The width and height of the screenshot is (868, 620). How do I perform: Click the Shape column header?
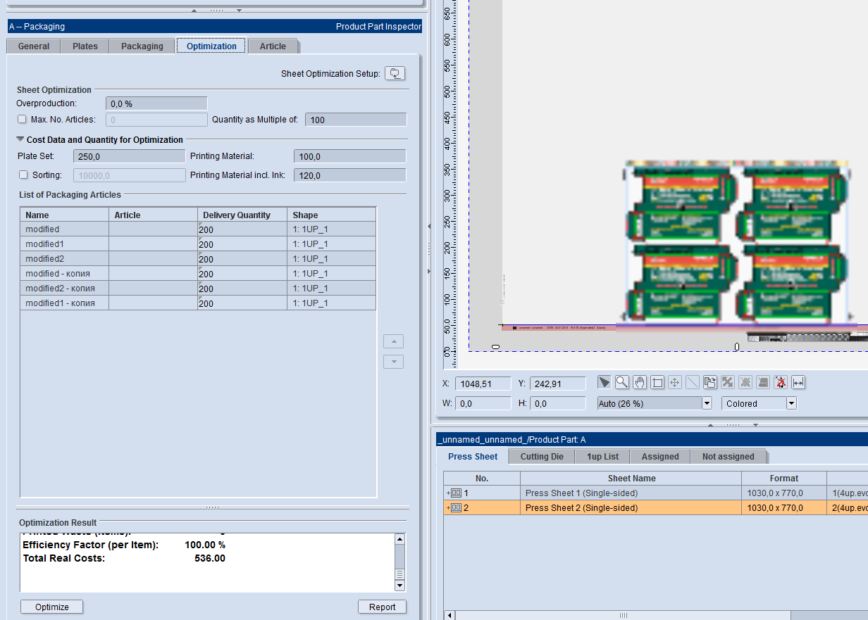click(332, 215)
